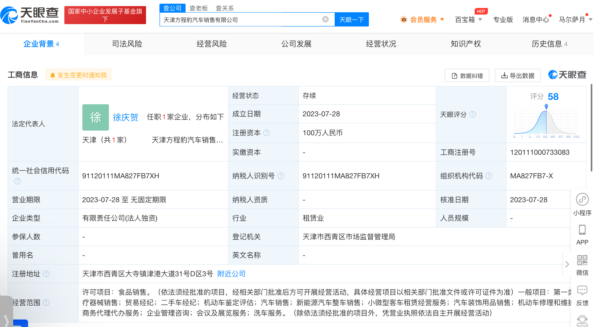The height and width of the screenshot is (327, 594).
Task: Click the 反馈 feedback chat icon
Action: (582, 290)
